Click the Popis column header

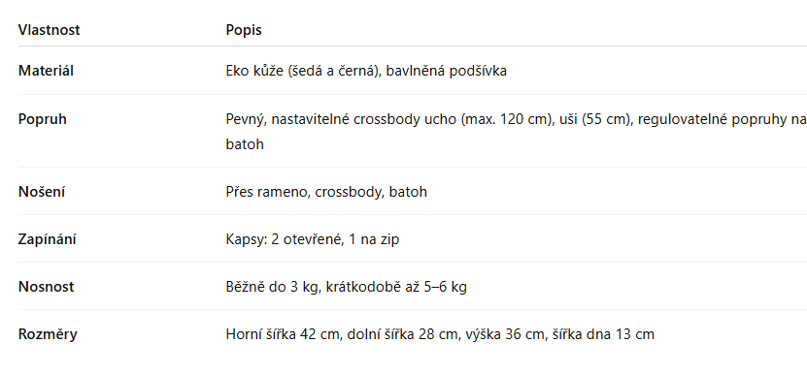244,30
